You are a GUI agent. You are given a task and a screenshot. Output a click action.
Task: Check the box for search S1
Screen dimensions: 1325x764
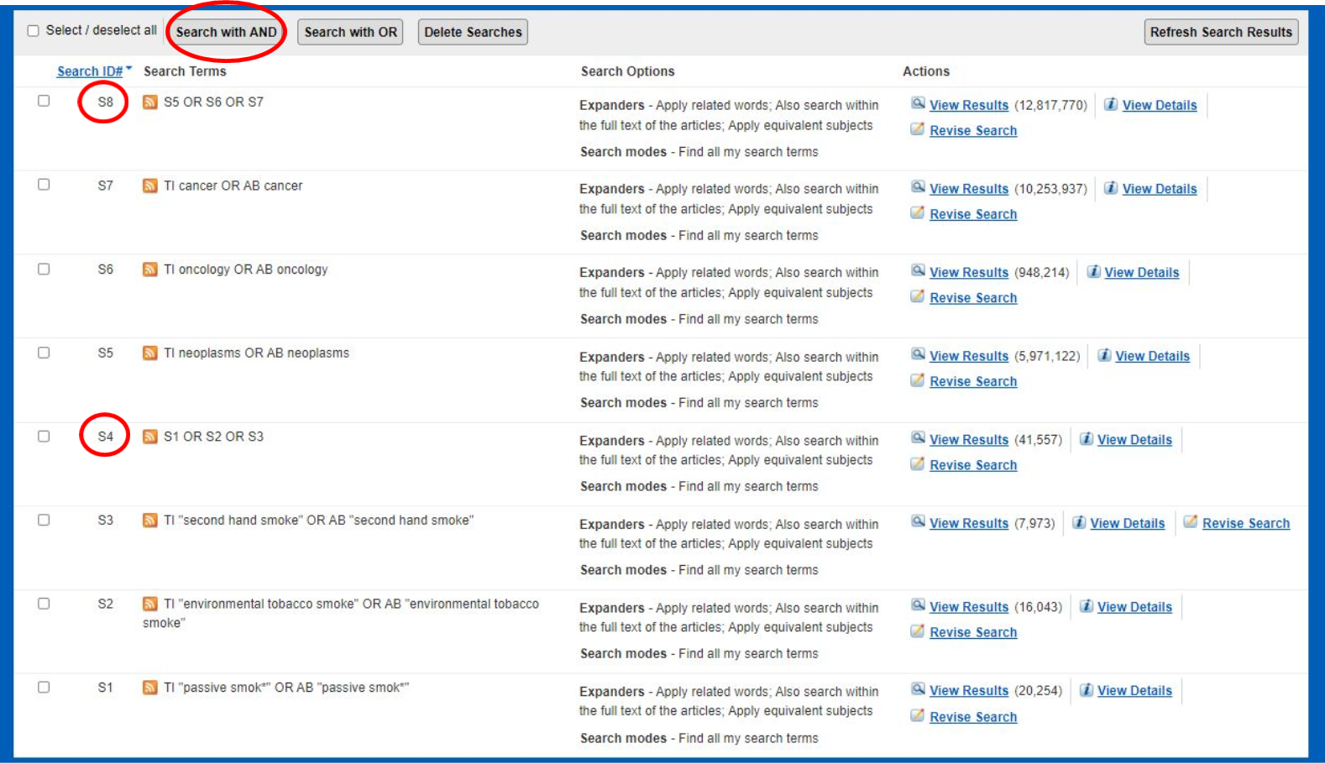click(44, 687)
